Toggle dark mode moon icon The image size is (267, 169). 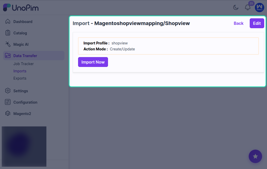(x=236, y=7)
